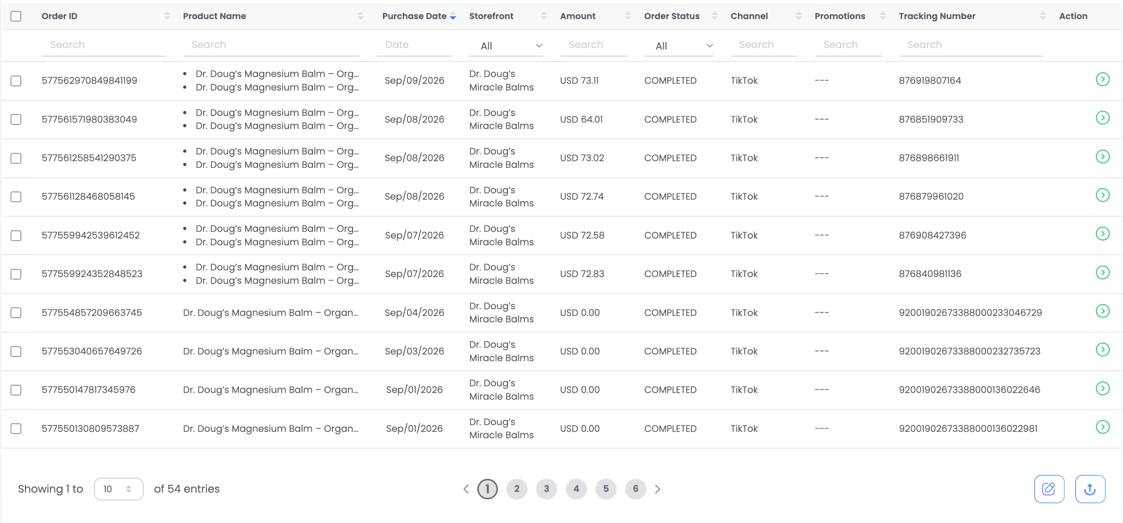
Task: Open action arrow for order 577561128468058145
Action: click(1102, 195)
